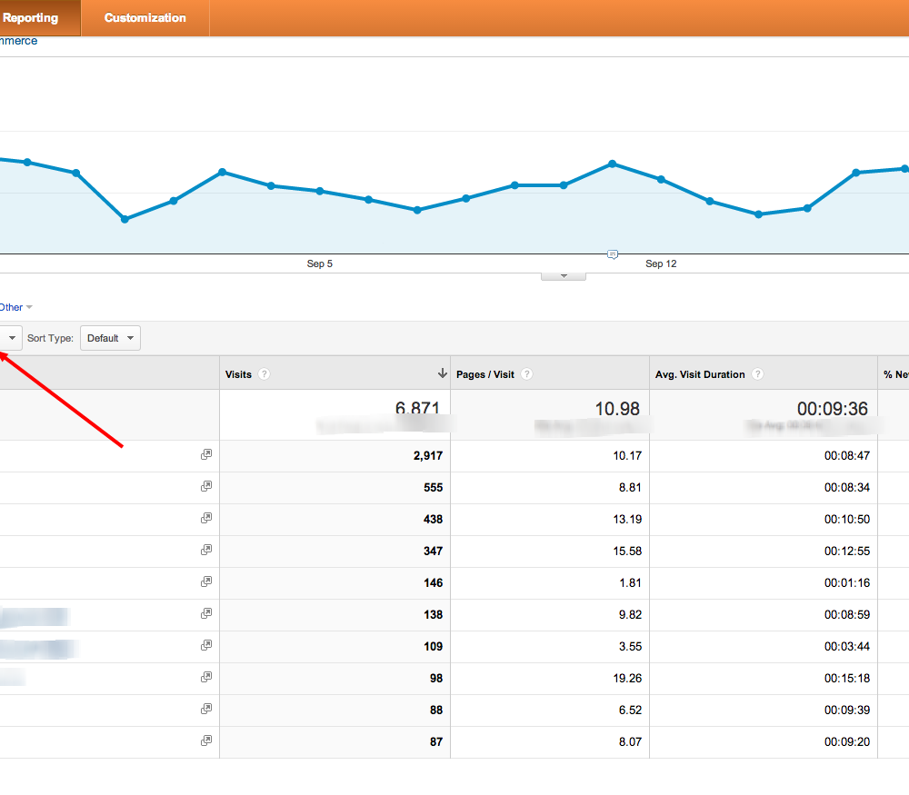Open the Reporting tab
This screenshot has width=909, height=795.
pyautogui.click(x=31, y=18)
